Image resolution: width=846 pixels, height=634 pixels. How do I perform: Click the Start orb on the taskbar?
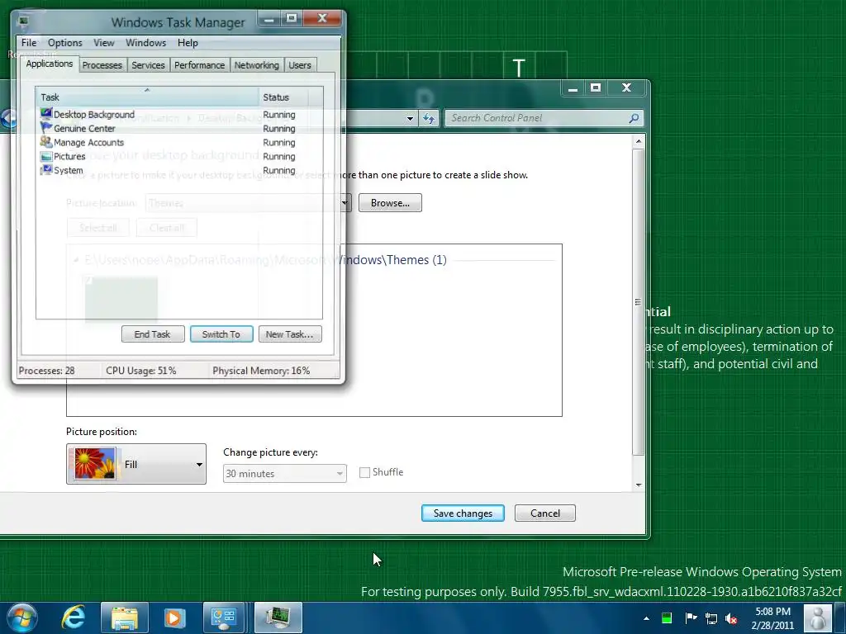coord(21,617)
